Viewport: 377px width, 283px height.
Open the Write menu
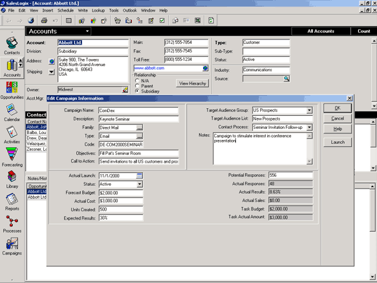click(83, 10)
